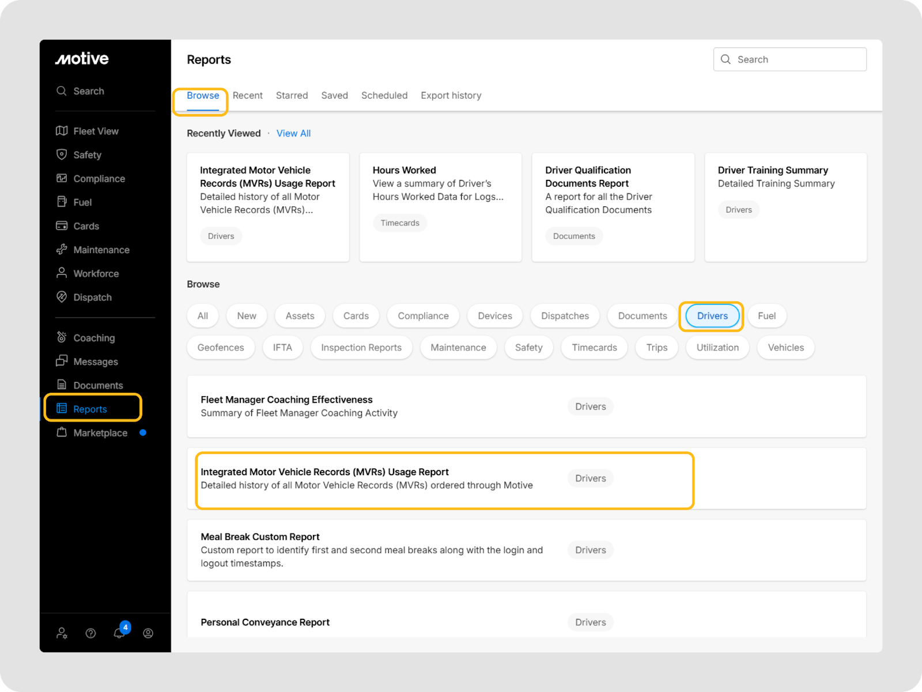Switch to the Export history tab
The width and height of the screenshot is (922, 692).
(451, 95)
